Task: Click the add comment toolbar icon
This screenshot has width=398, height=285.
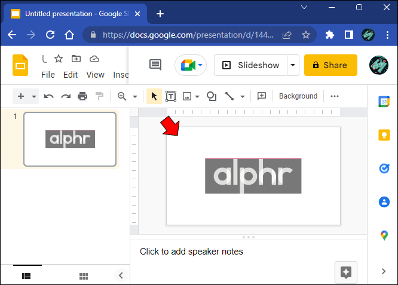Action: (261, 96)
